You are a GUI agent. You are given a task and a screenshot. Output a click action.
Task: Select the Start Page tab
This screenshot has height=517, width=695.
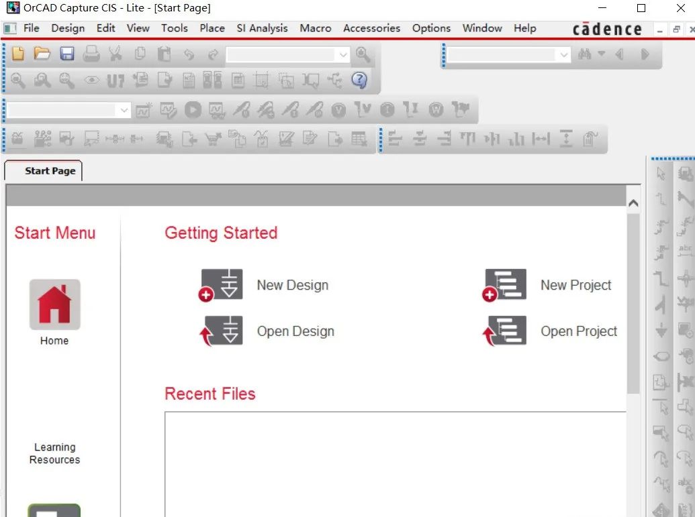coord(44,171)
